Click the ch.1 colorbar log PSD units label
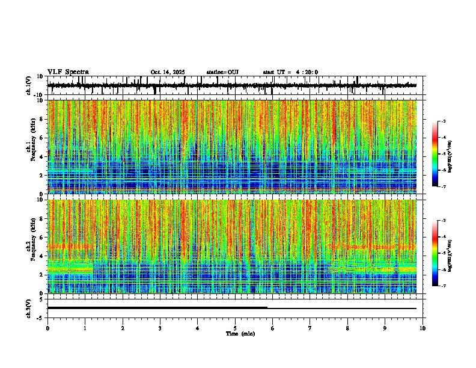 point(450,156)
